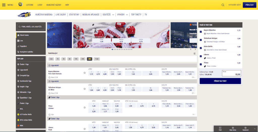
Task: Go to next banner with right arrow
Action: pyautogui.click(x=195, y=49)
